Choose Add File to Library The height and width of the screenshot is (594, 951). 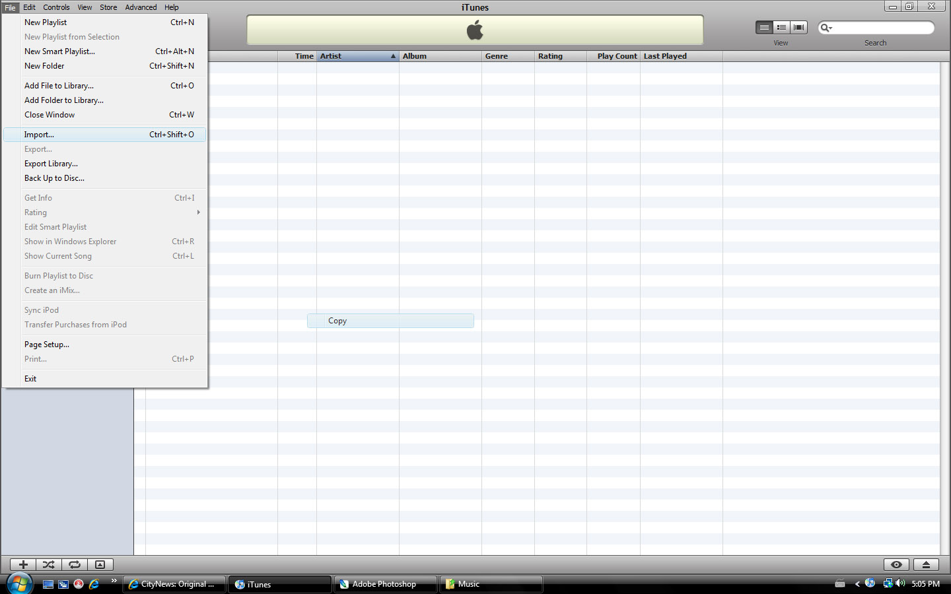(x=105, y=86)
